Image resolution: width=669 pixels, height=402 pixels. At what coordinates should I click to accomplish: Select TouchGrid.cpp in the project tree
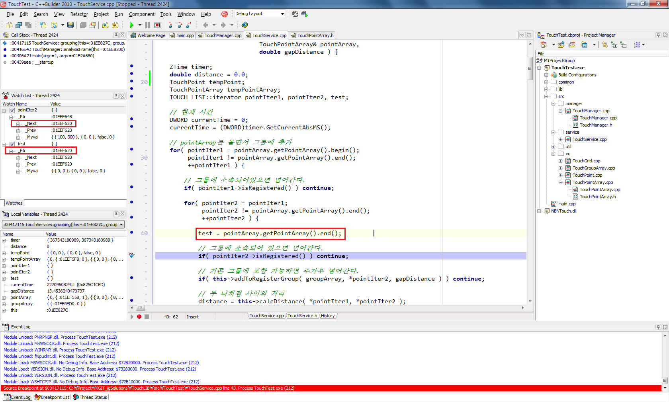click(x=586, y=161)
